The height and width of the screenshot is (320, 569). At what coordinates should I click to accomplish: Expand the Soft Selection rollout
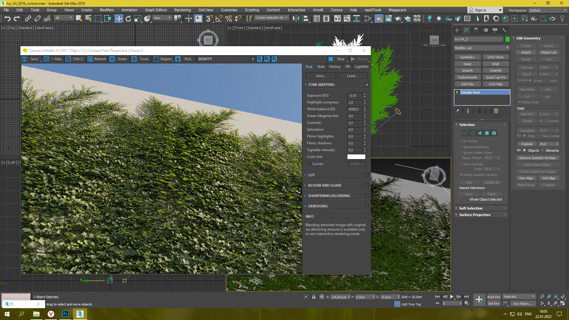(471, 208)
